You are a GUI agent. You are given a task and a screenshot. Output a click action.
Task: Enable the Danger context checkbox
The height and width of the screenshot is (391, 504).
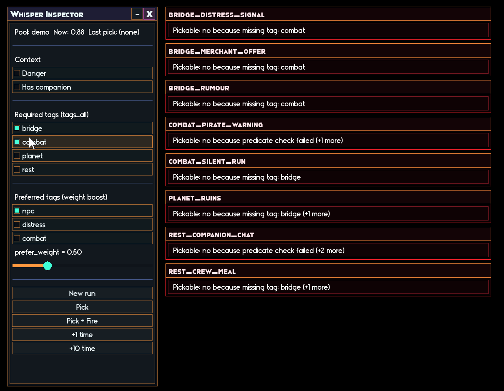click(17, 73)
